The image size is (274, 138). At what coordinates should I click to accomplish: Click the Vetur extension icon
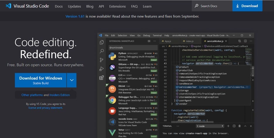click(112, 133)
